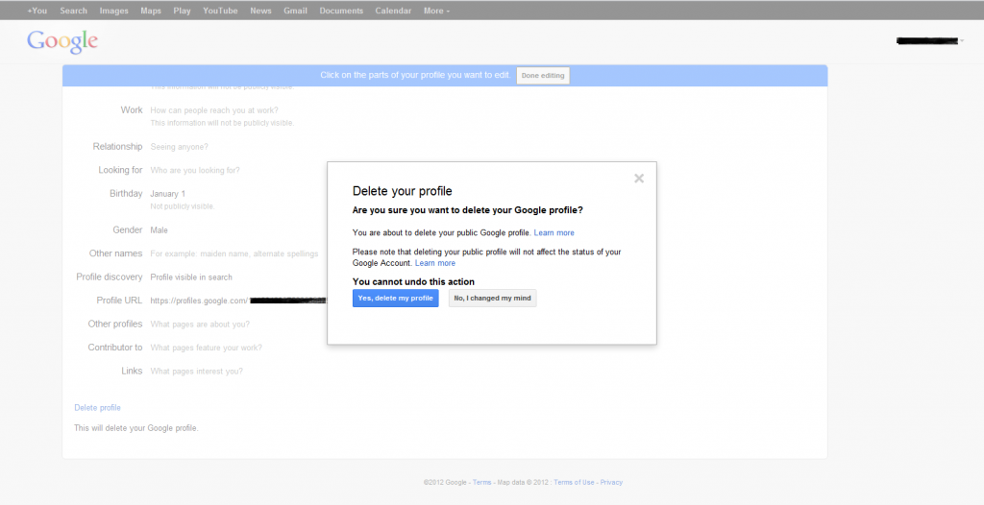984x505 pixels.
Task: Open Documents from the top bar
Action: (x=341, y=11)
